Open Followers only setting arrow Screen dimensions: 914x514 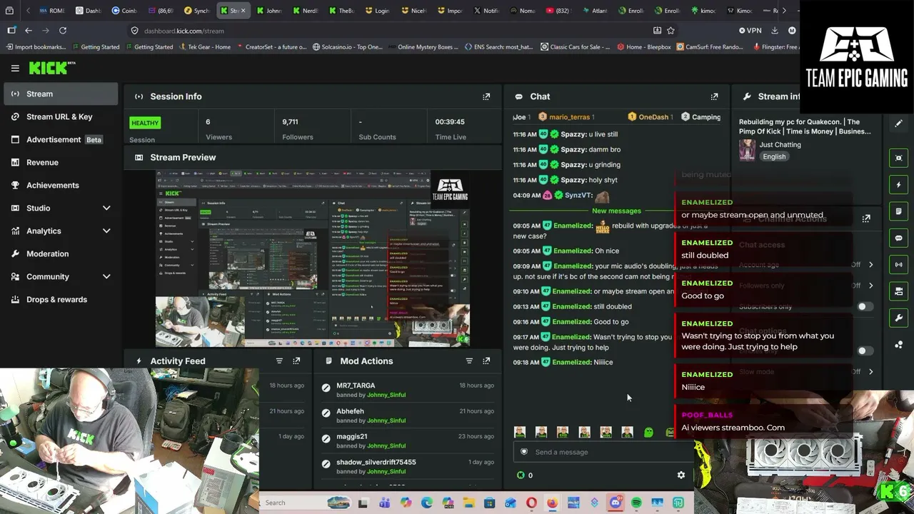[x=870, y=286]
